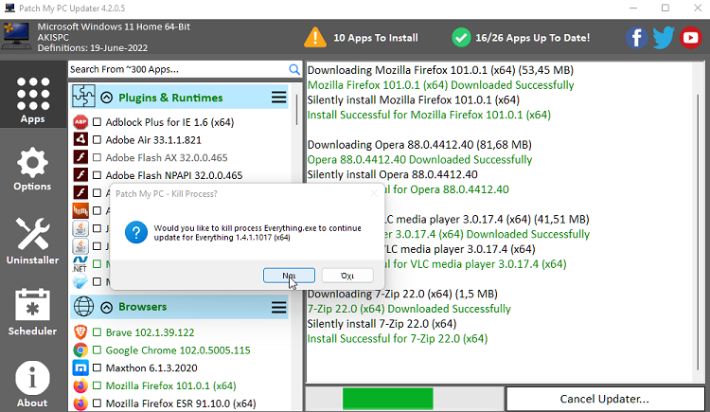Check Adobe Flash NPAPI 32.0.0.465 checkbox
Screen dimensions: 710x412
click(x=97, y=175)
